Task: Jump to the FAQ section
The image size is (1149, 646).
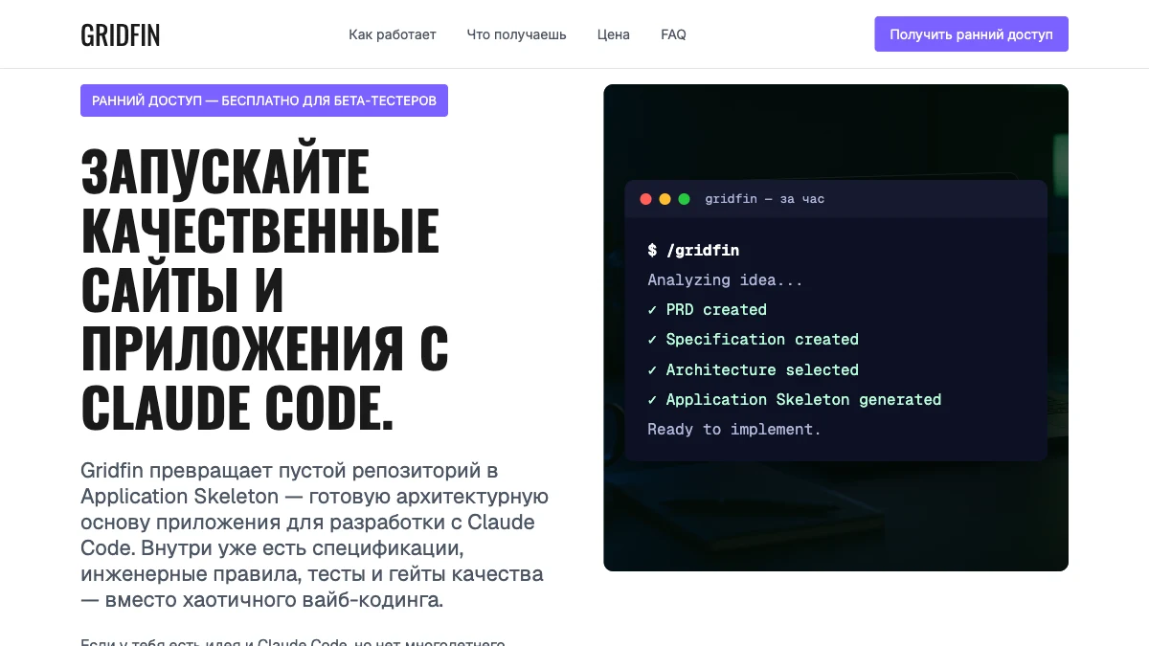Action: pyautogui.click(x=673, y=34)
